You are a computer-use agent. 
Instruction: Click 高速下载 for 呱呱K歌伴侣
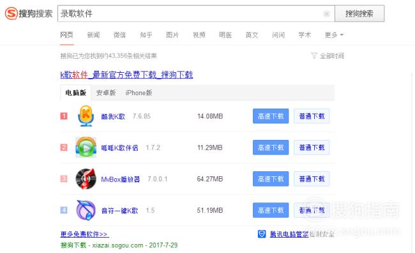click(x=271, y=148)
